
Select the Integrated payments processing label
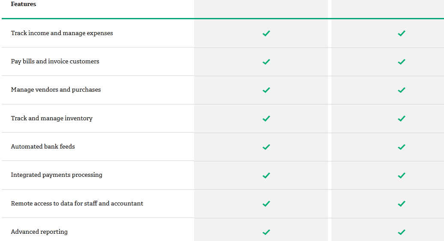(x=57, y=175)
